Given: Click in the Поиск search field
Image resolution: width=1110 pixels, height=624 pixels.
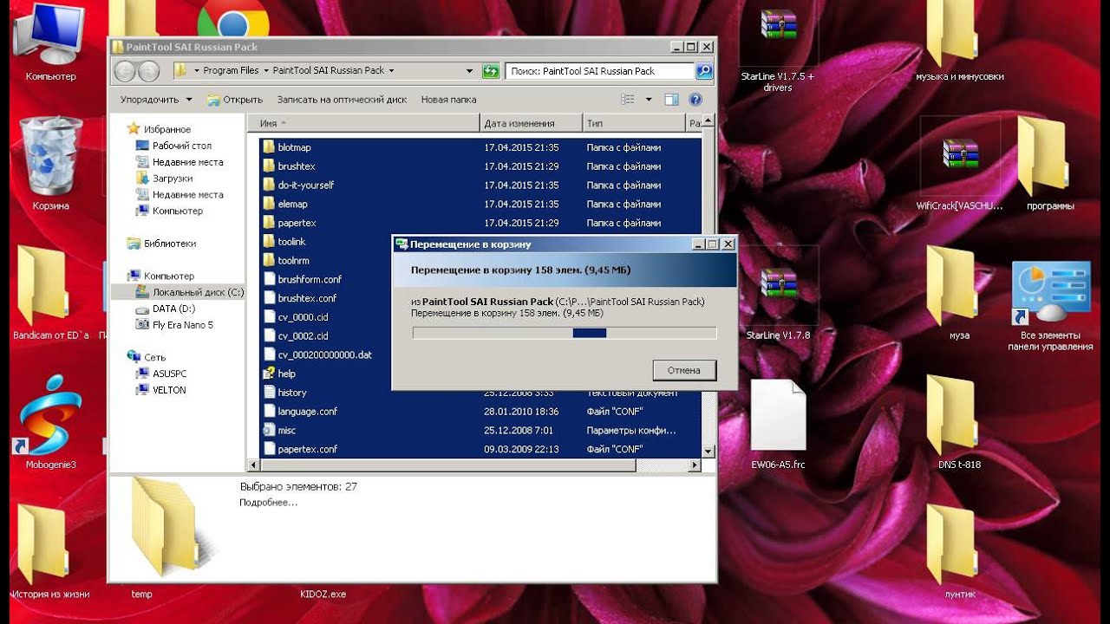Looking at the screenshot, I should 600,71.
